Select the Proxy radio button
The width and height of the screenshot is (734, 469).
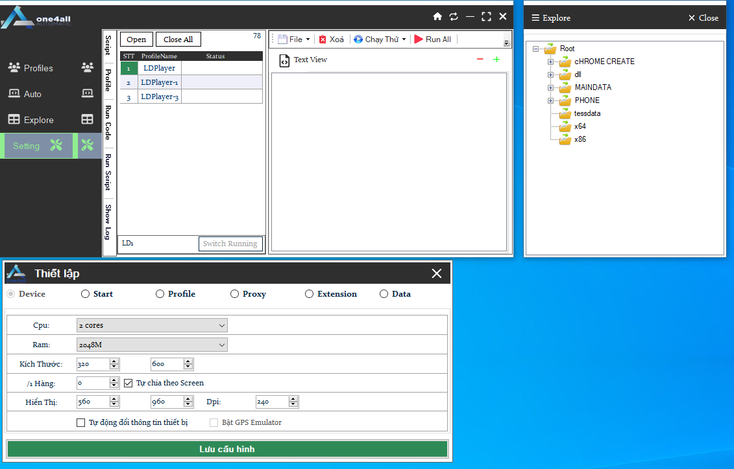(235, 294)
